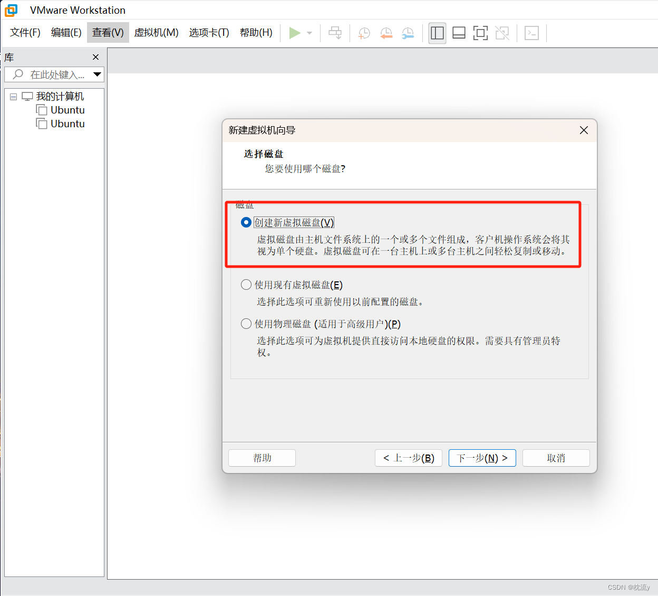Click the revert to snapshot icon

click(386, 33)
